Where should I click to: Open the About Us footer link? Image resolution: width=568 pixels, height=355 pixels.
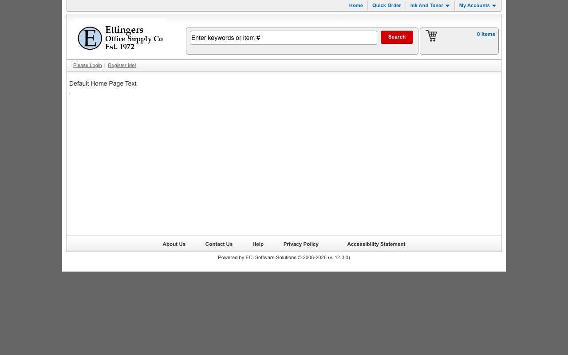tap(174, 244)
